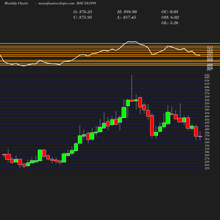Image resolution: width=220 pixels, height=220 pixels.
Task: Click the 659 price axis label
Action: coord(207,75)
